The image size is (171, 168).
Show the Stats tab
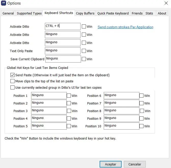coord(149,13)
